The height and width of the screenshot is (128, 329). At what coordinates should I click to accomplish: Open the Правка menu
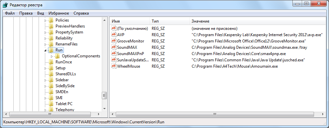(26, 13)
